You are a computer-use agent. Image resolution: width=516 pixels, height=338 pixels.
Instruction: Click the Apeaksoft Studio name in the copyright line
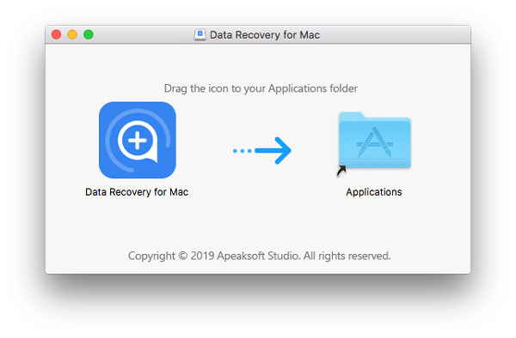click(258, 256)
